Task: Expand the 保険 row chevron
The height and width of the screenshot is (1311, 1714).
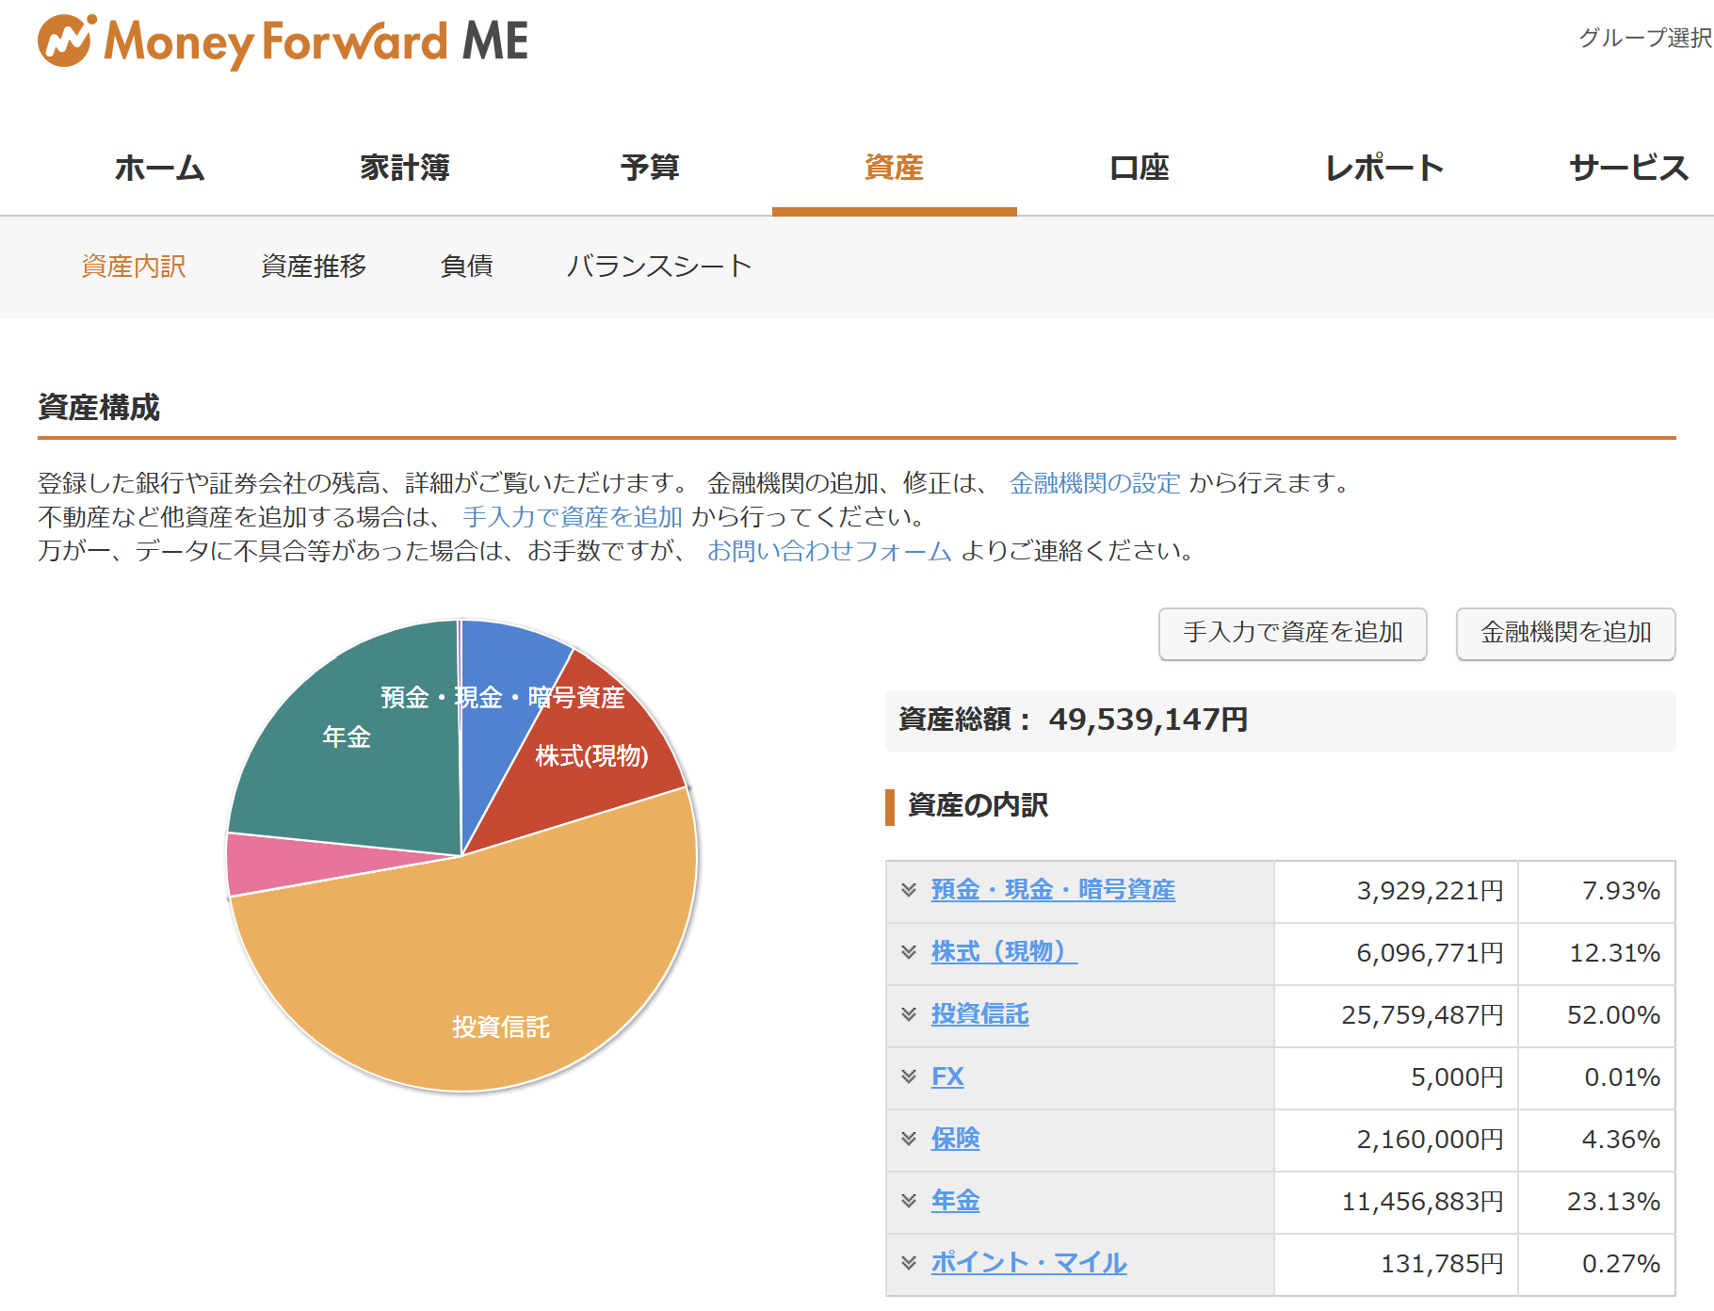Action: pyautogui.click(x=909, y=1139)
